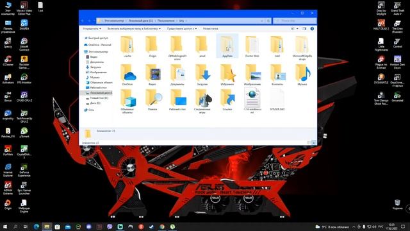Select the OneDrive folder with cloud icon
This screenshot has width=410, height=231.
(x=127, y=75)
